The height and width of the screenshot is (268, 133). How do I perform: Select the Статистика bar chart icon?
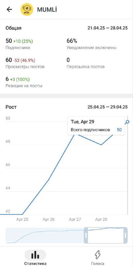pos(35,255)
